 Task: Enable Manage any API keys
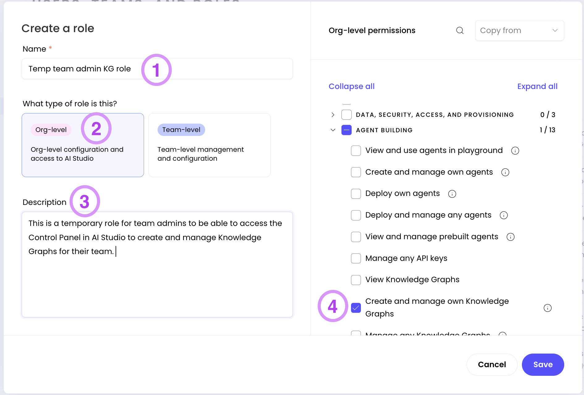[x=356, y=258]
